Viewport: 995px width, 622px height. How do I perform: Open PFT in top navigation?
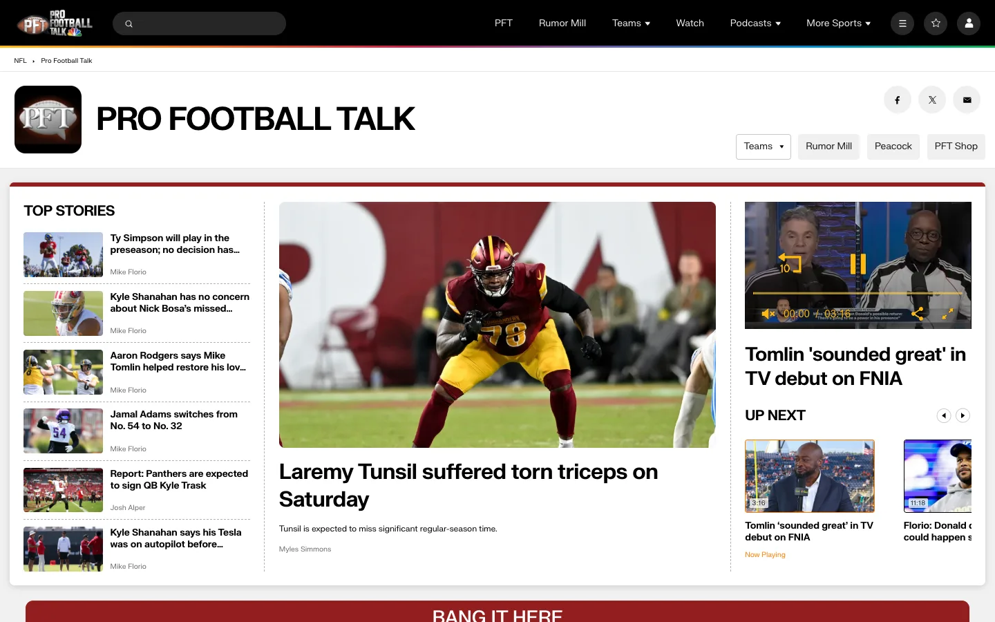tap(504, 23)
